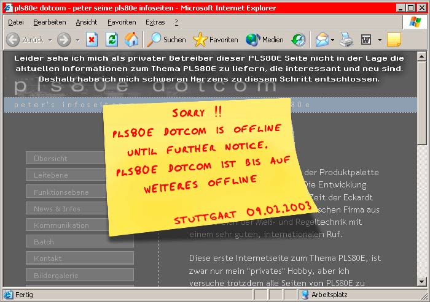Screen dimensions: 430x302
Task: Refresh the page with the reload icon
Action: tap(111, 40)
